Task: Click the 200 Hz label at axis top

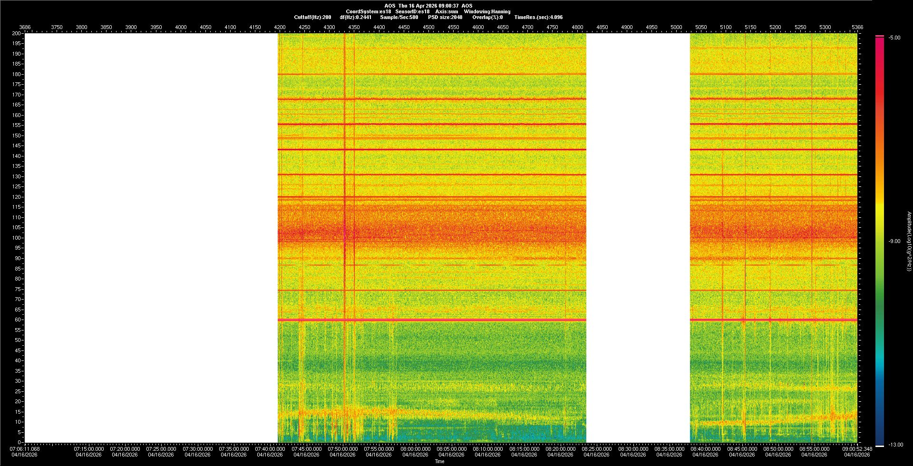Action: [x=17, y=33]
